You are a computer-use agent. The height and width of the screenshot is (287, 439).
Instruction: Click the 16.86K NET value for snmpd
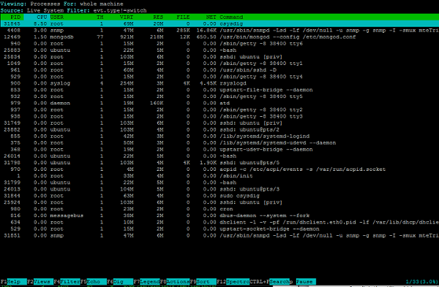click(x=206, y=30)
